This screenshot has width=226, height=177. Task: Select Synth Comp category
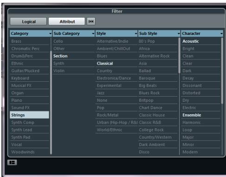click(x=29, y=123)
